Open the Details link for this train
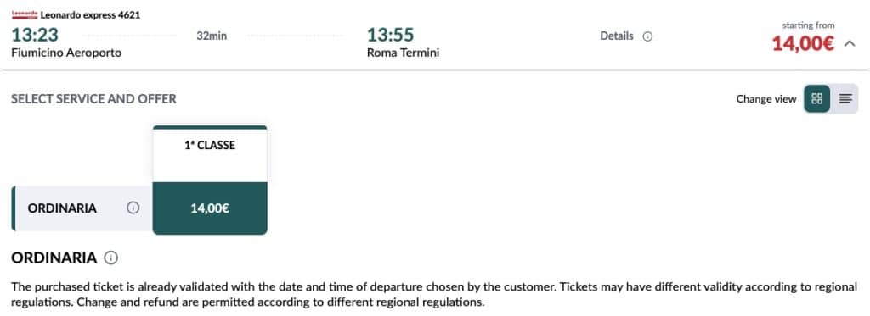Viewport: 870px width, 316px height. (617, 36)
